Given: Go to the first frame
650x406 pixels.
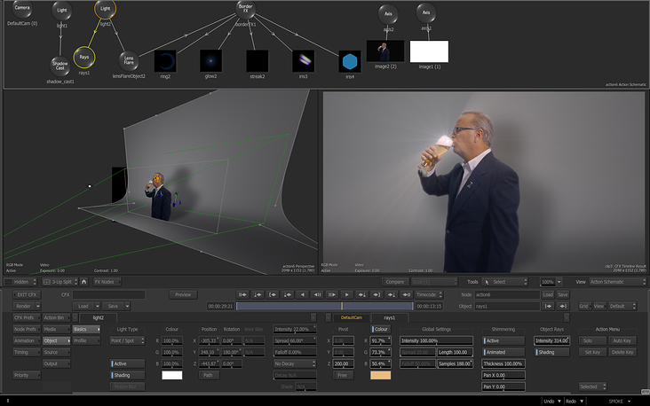Looking at the screenshot, I should [x=242, y=294].
